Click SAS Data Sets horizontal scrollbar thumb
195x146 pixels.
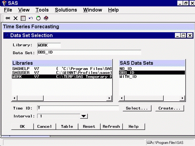point(144,98)
